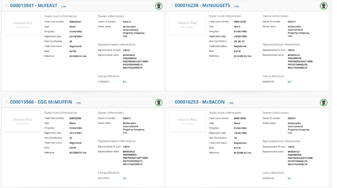
Task: Click the registered seal icon on the McBACON card
Action: pyautogui.click(x=323, y=102)
